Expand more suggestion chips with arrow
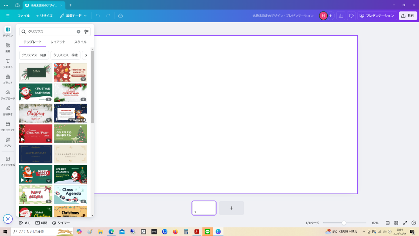The image size is (419, 236). point(86,55)
